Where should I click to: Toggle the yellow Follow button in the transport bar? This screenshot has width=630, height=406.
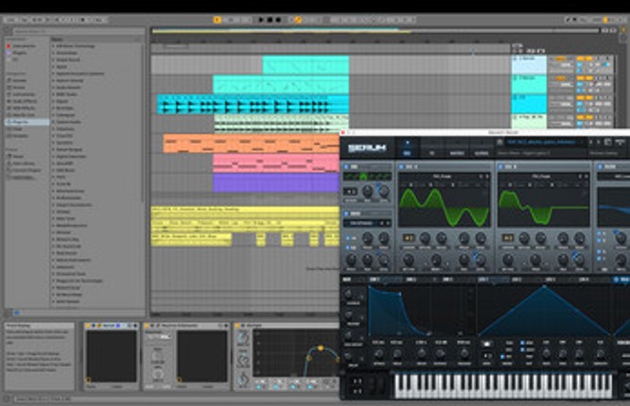point(218,19)
